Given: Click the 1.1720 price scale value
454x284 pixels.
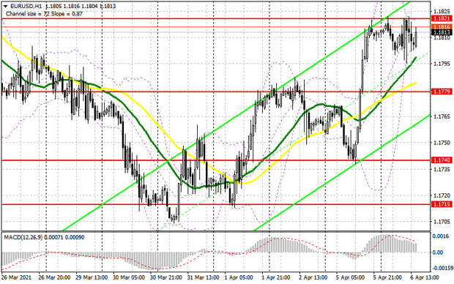Looking at the screenshot, I should click(442, 195).
